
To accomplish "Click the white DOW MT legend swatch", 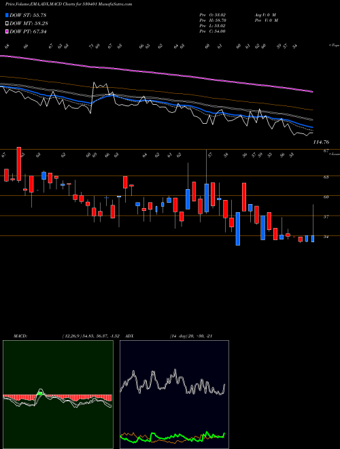I will point(7,24).
